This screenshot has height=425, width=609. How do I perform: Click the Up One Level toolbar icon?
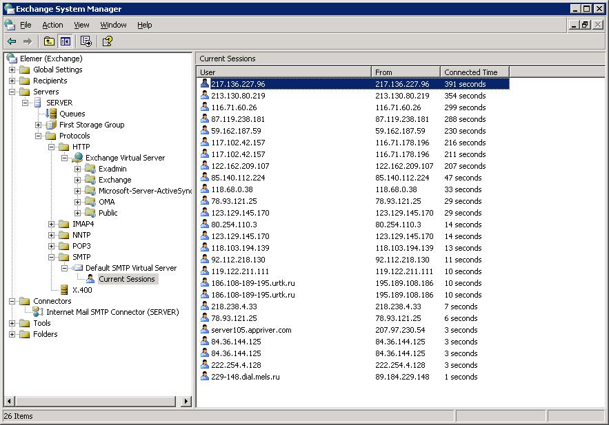[49, 41]
